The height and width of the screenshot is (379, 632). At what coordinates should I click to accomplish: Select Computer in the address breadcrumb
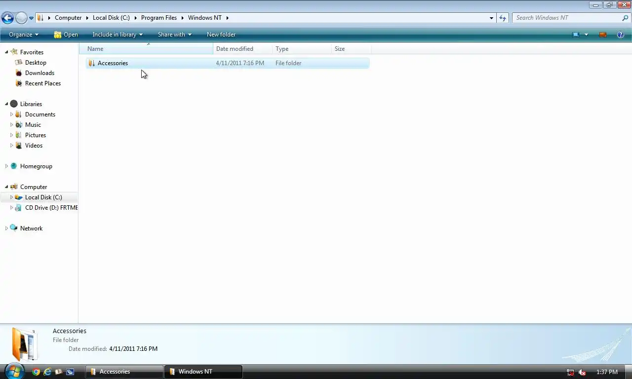click(x=68, y=18)
